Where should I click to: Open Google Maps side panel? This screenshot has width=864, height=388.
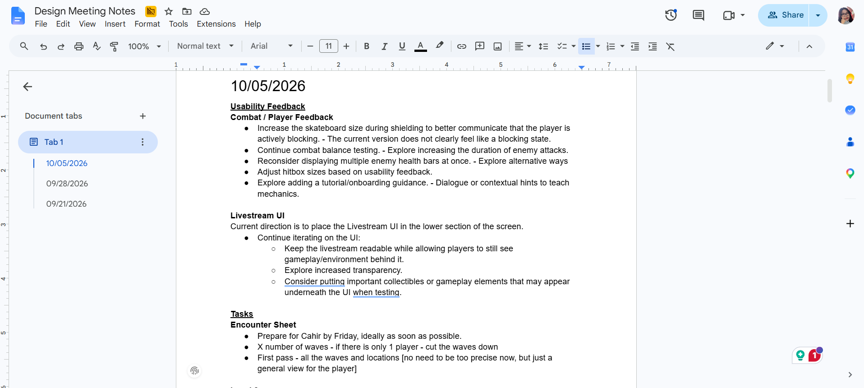(x=850, y=173)
